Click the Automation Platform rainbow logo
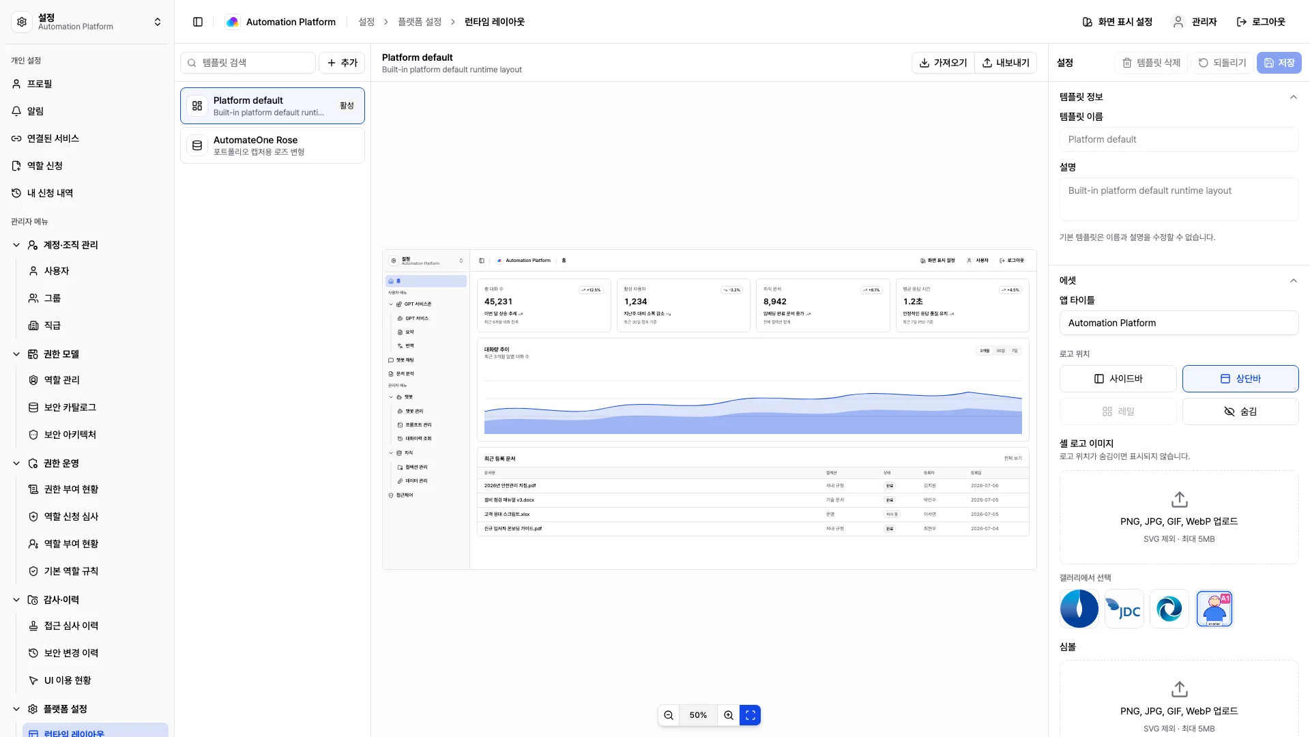 point(233,22)
